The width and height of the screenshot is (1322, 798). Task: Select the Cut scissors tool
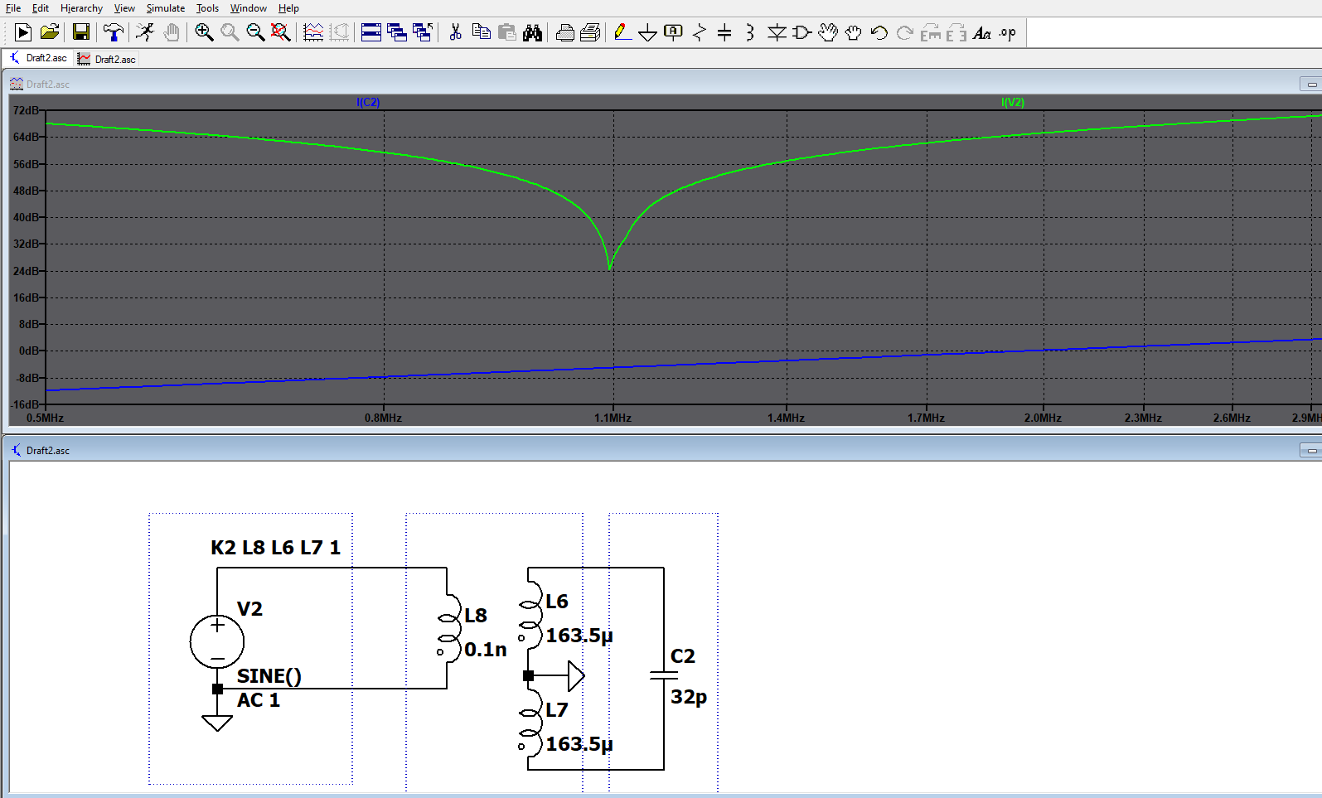coord(455,32)
